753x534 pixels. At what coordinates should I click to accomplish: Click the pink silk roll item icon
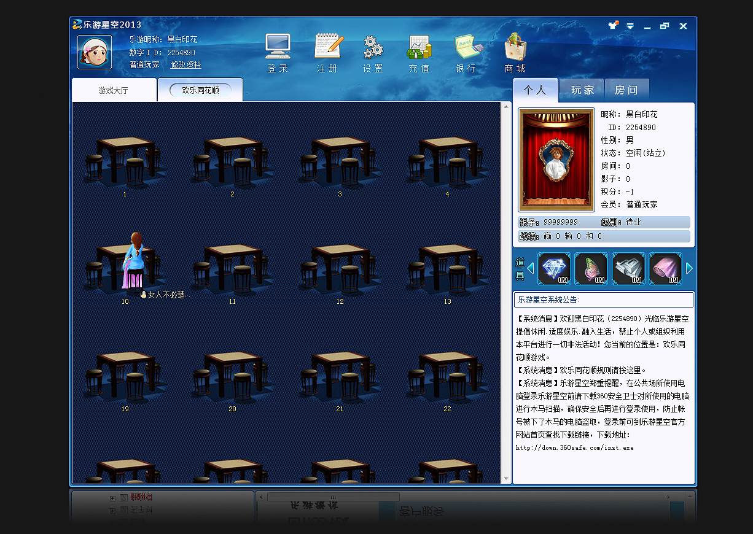point(665,268)
